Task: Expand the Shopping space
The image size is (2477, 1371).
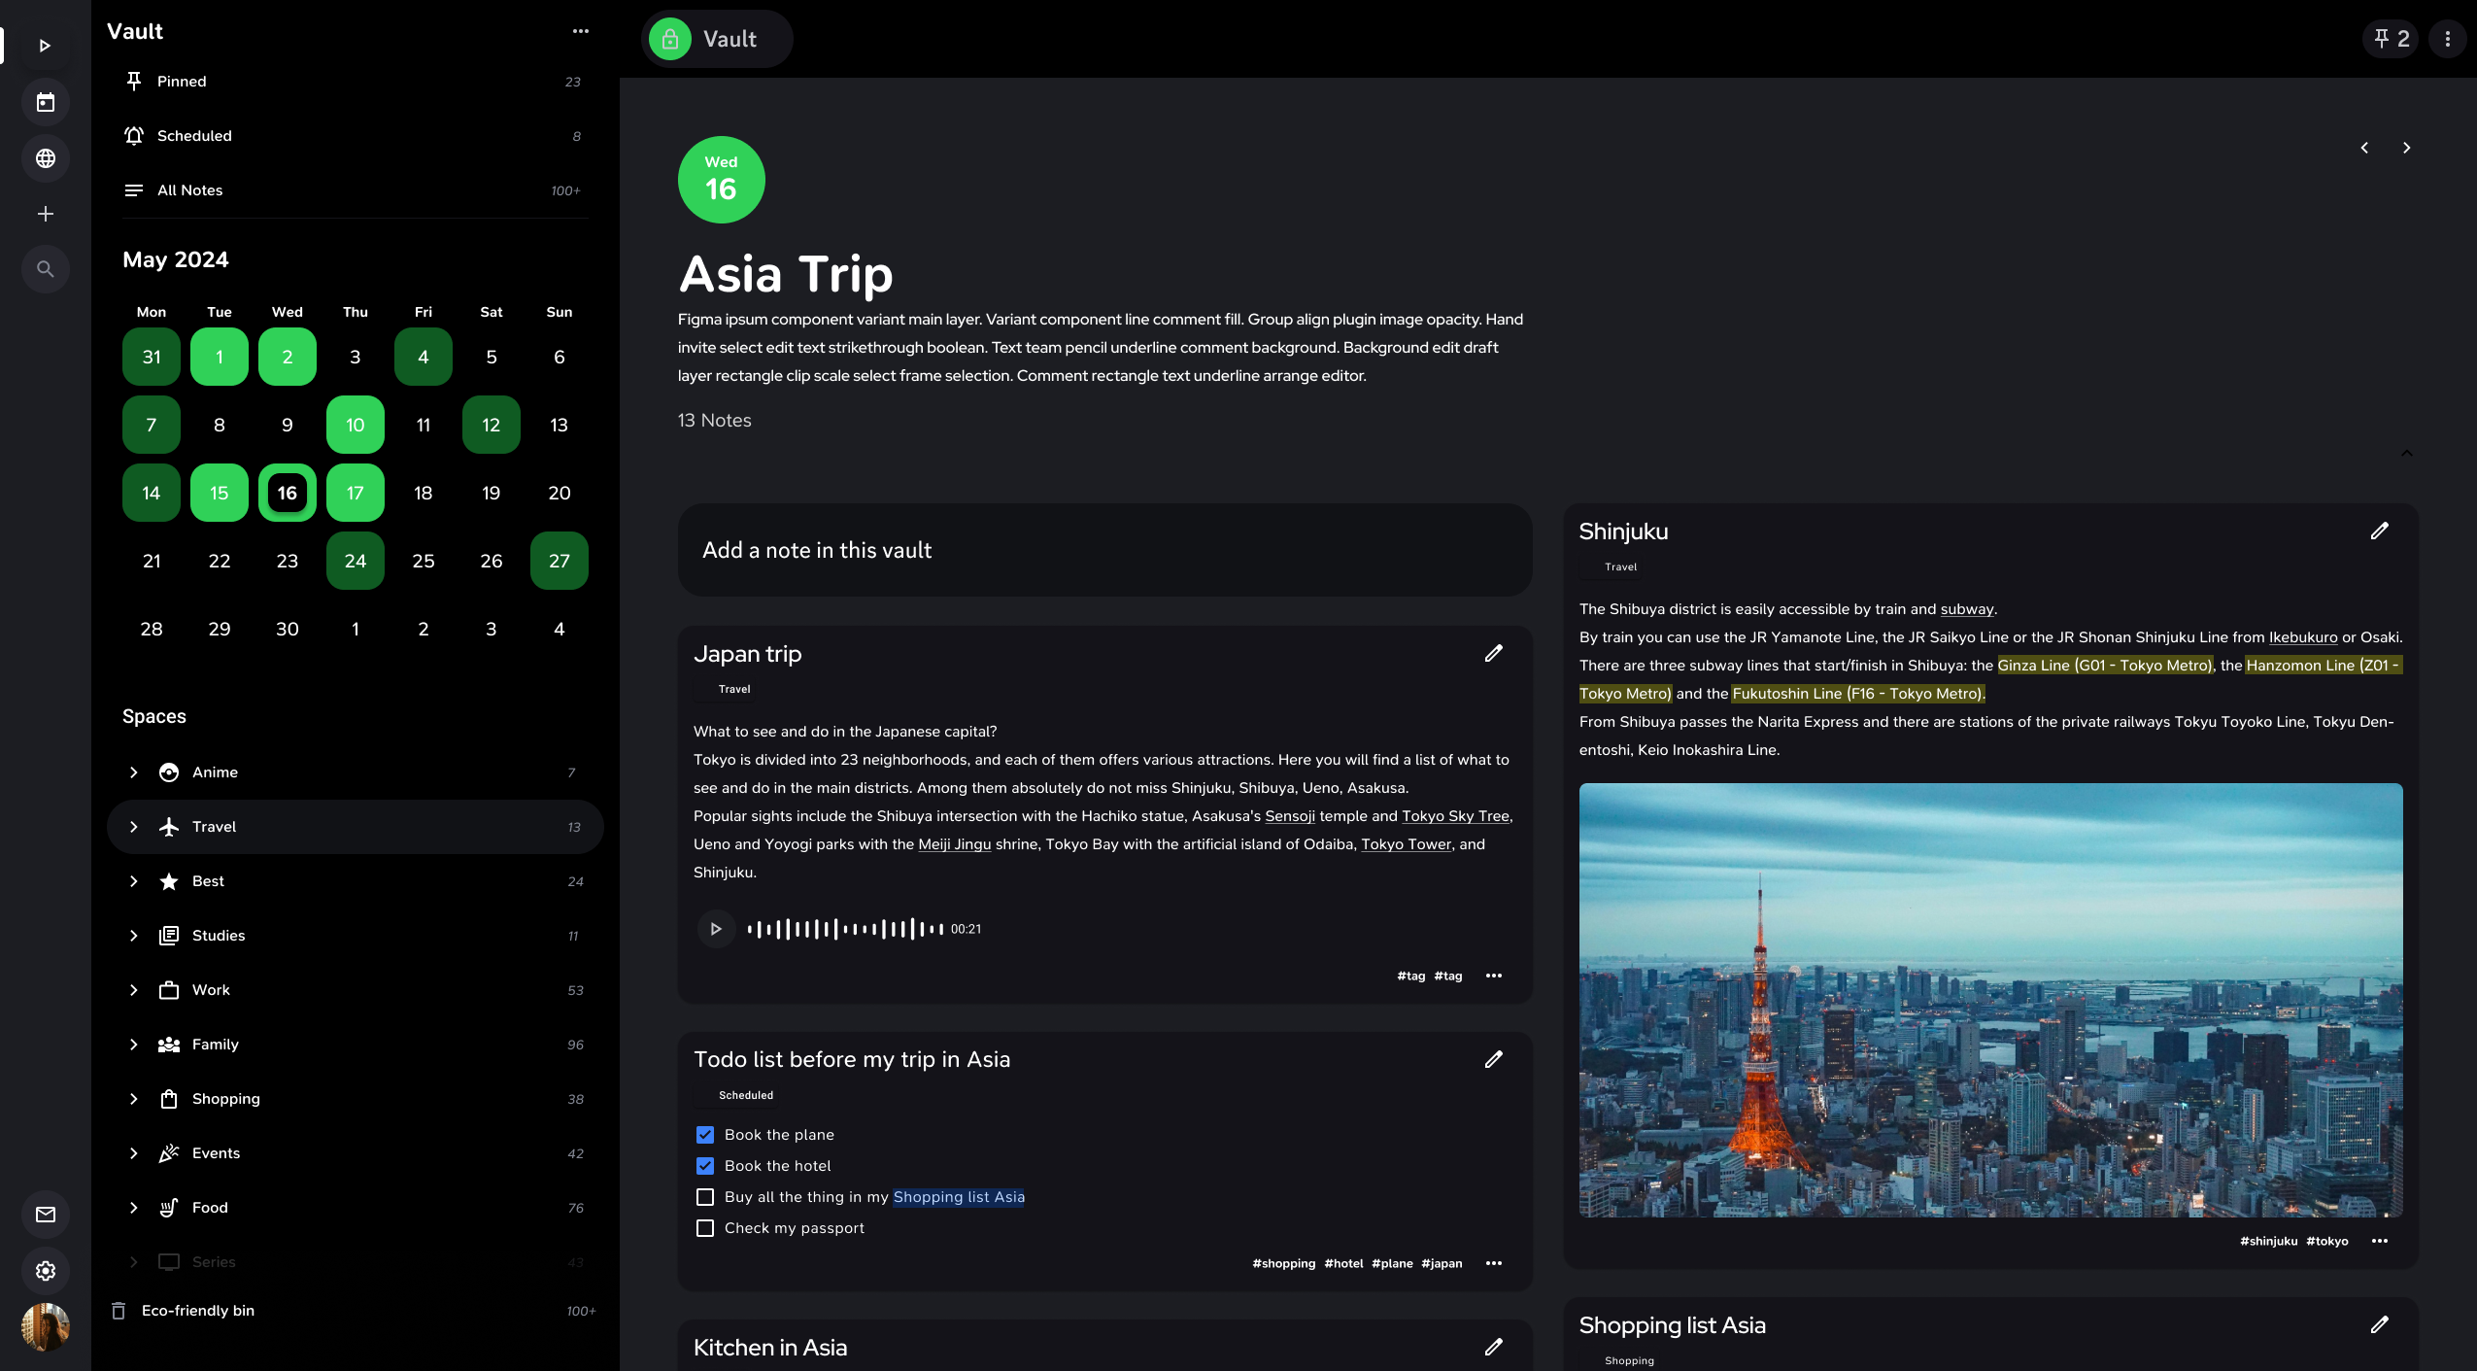Action: point(134,1099)
